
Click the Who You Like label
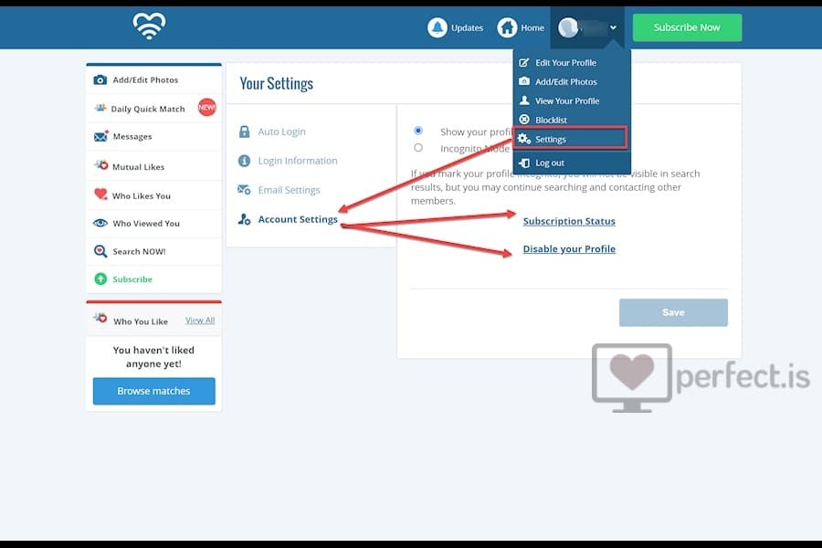[x=141, y=321]
